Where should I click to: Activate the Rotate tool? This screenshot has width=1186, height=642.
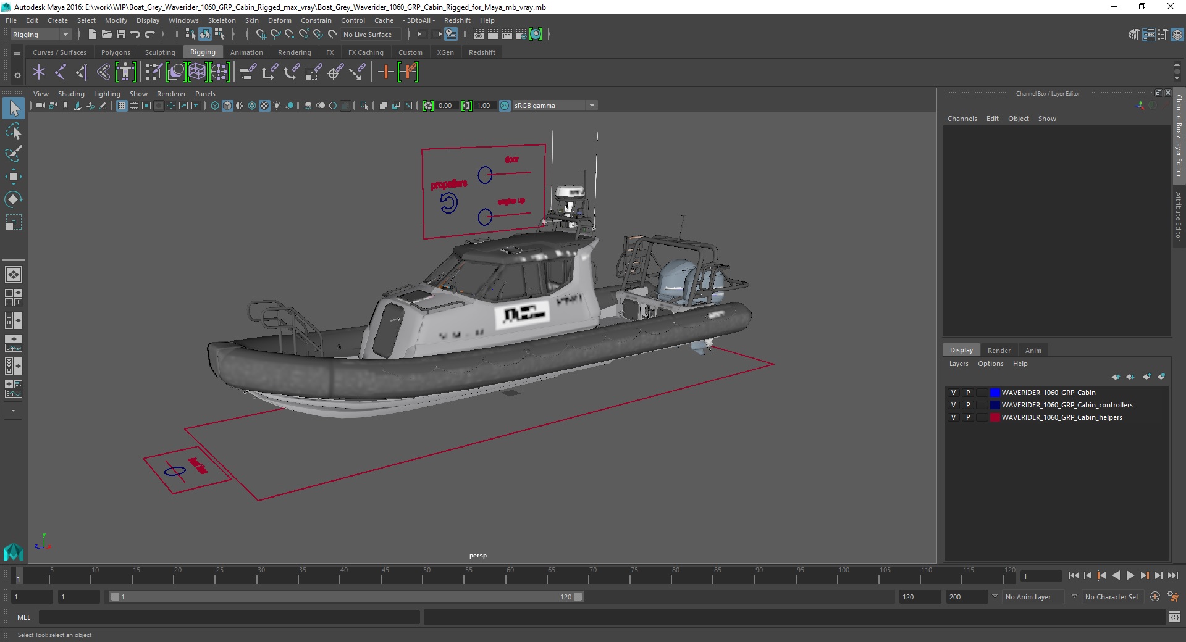(x=14, y=199)
